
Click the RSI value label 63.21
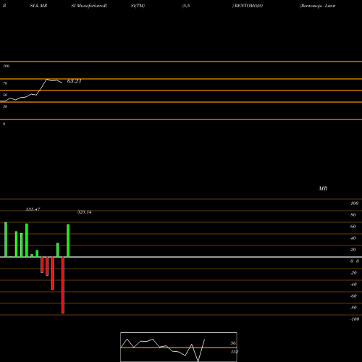[x=75, y=81]
